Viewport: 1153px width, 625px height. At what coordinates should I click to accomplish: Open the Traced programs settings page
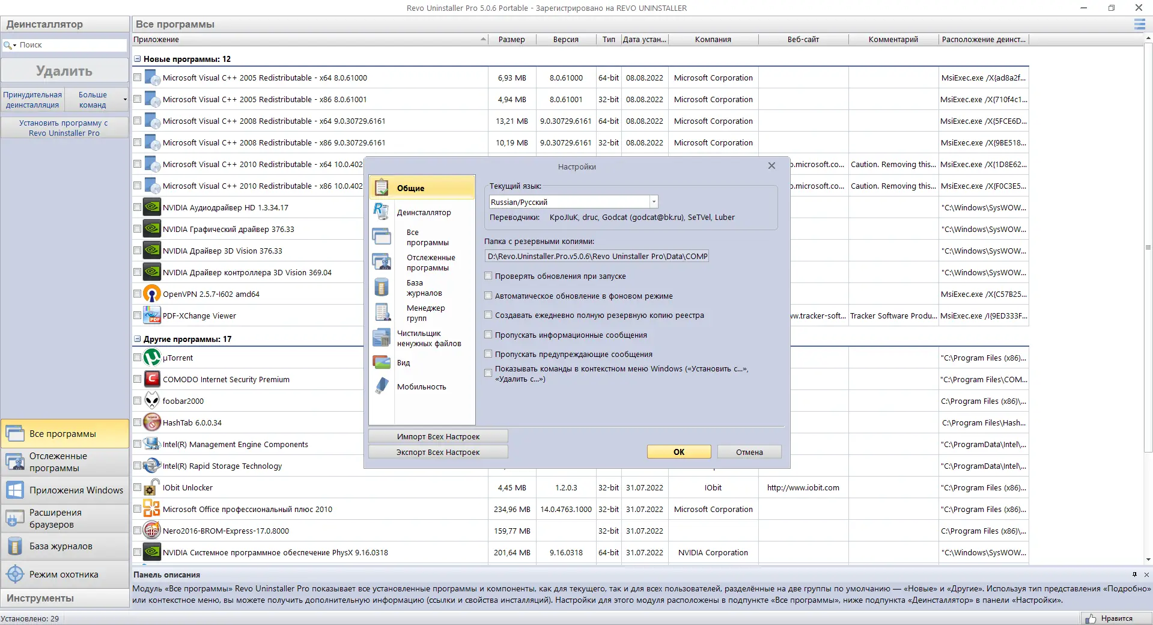pyautogui.click(x=431, y=263)
